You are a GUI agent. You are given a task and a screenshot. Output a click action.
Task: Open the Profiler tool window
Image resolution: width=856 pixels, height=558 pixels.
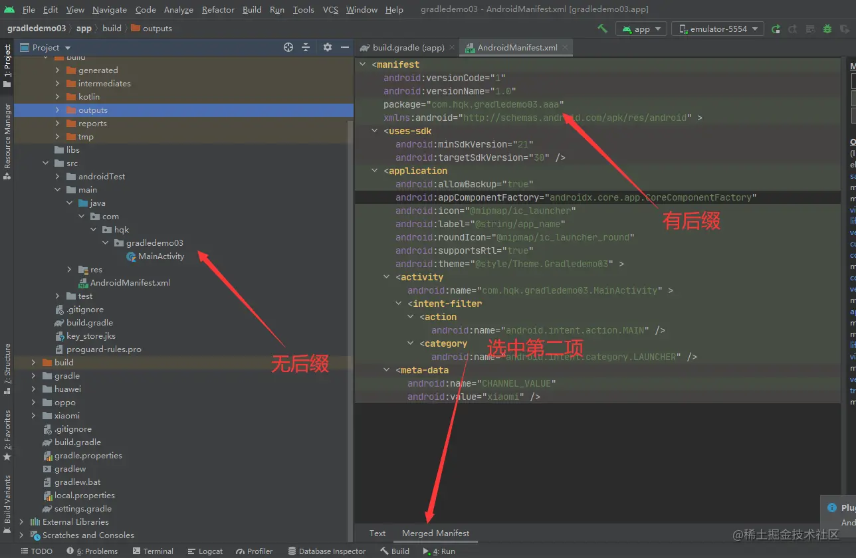[x=255, y=551]
